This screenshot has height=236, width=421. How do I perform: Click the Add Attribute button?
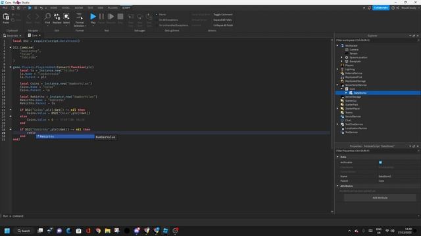tap(380, 198)
